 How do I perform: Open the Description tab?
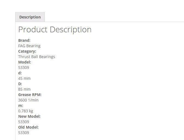tap(30, 17)
